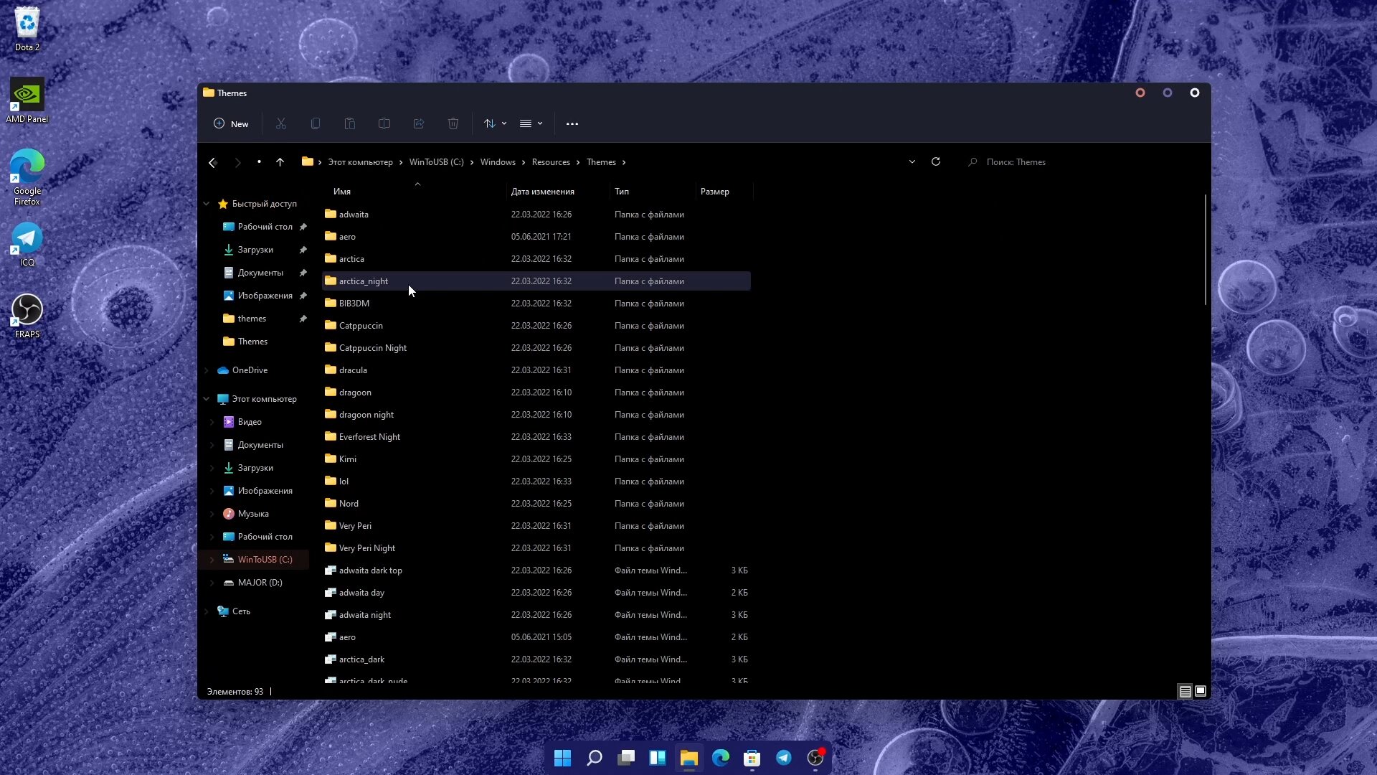Refresh the folder with the reload icon
Viewport: 1377px width, 775px height.
pos(935,161)
